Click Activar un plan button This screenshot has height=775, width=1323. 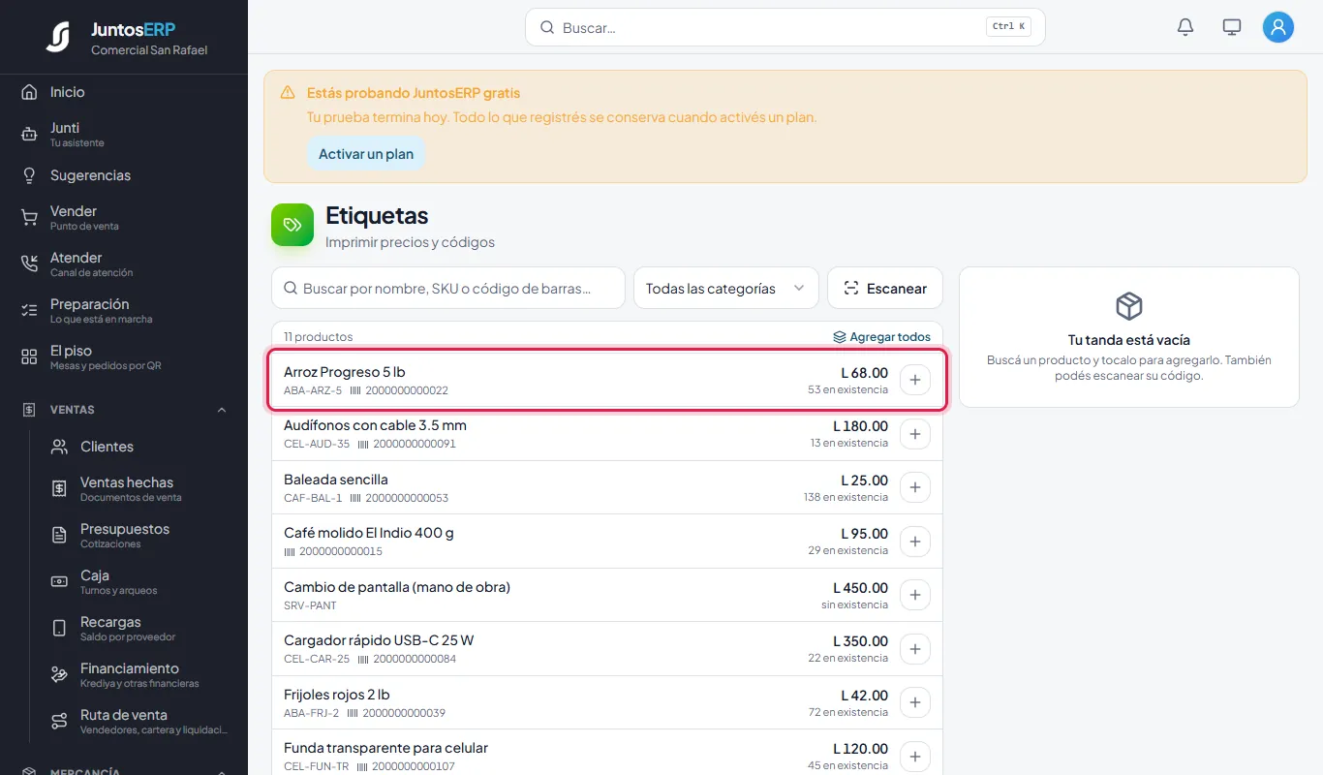366,154
